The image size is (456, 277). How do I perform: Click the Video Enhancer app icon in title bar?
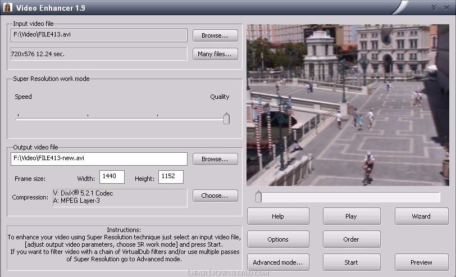pyautogui.click(x=7, y=7)
